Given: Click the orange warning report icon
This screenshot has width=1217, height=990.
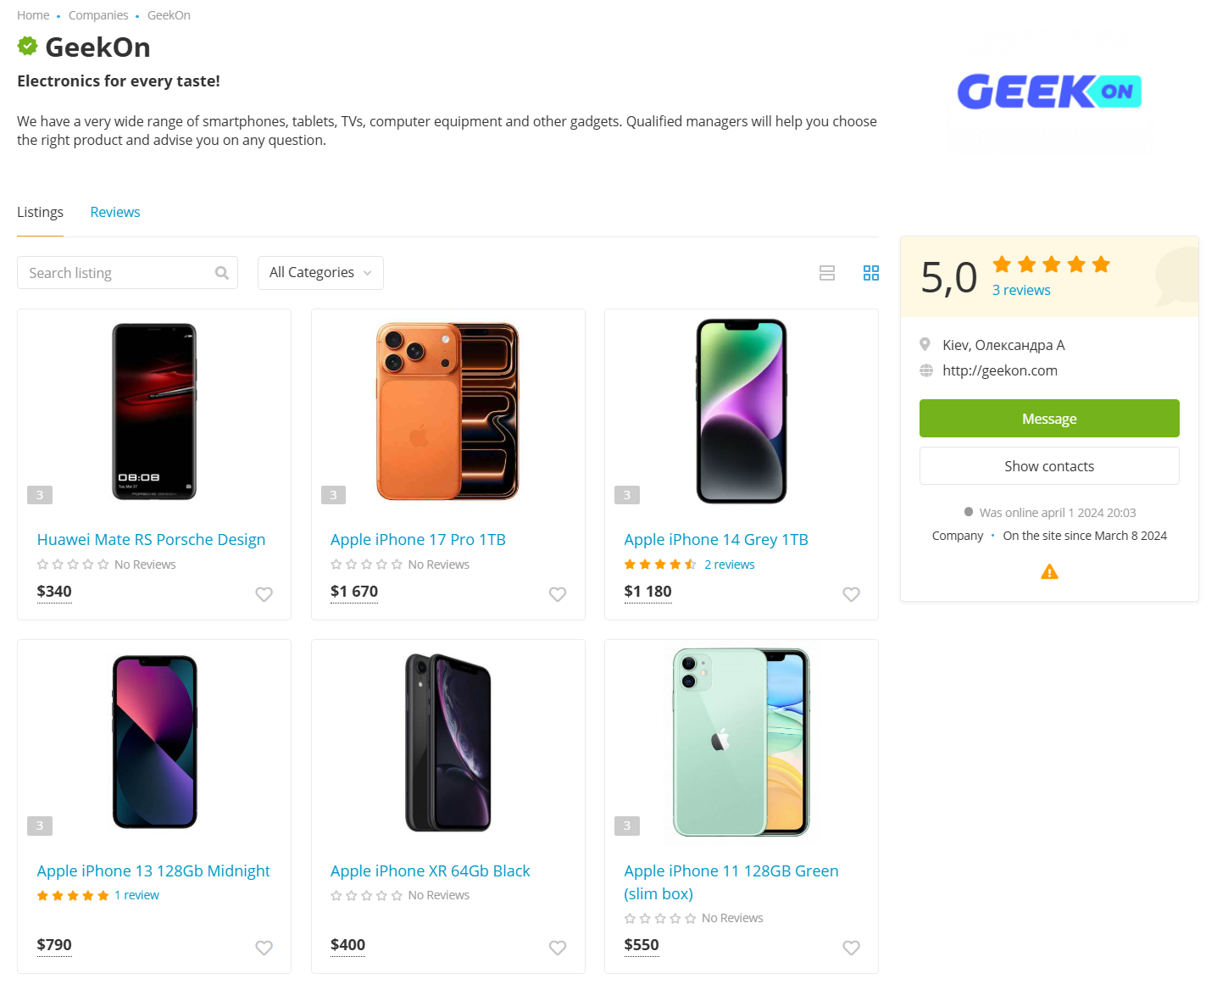Looking at the screenshot, I should click(1049, 572).
